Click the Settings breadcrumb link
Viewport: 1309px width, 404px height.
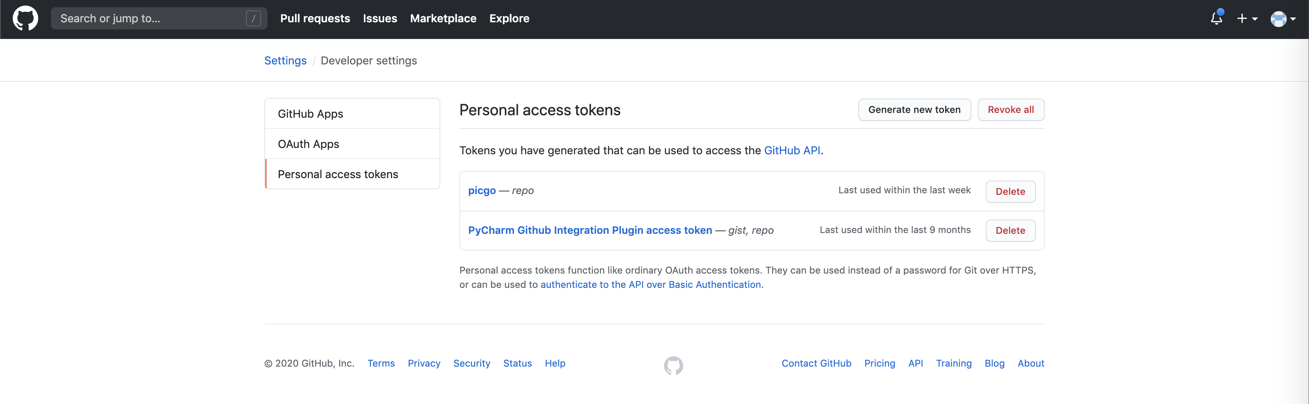pyautogui.click(x=285, y=61)
